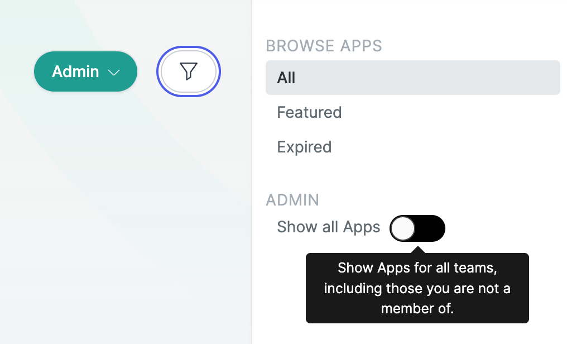The height and width of the screenshot is (344, 567).
Task: Click the tooltip about apps for all teams
Action: (417, 288)
